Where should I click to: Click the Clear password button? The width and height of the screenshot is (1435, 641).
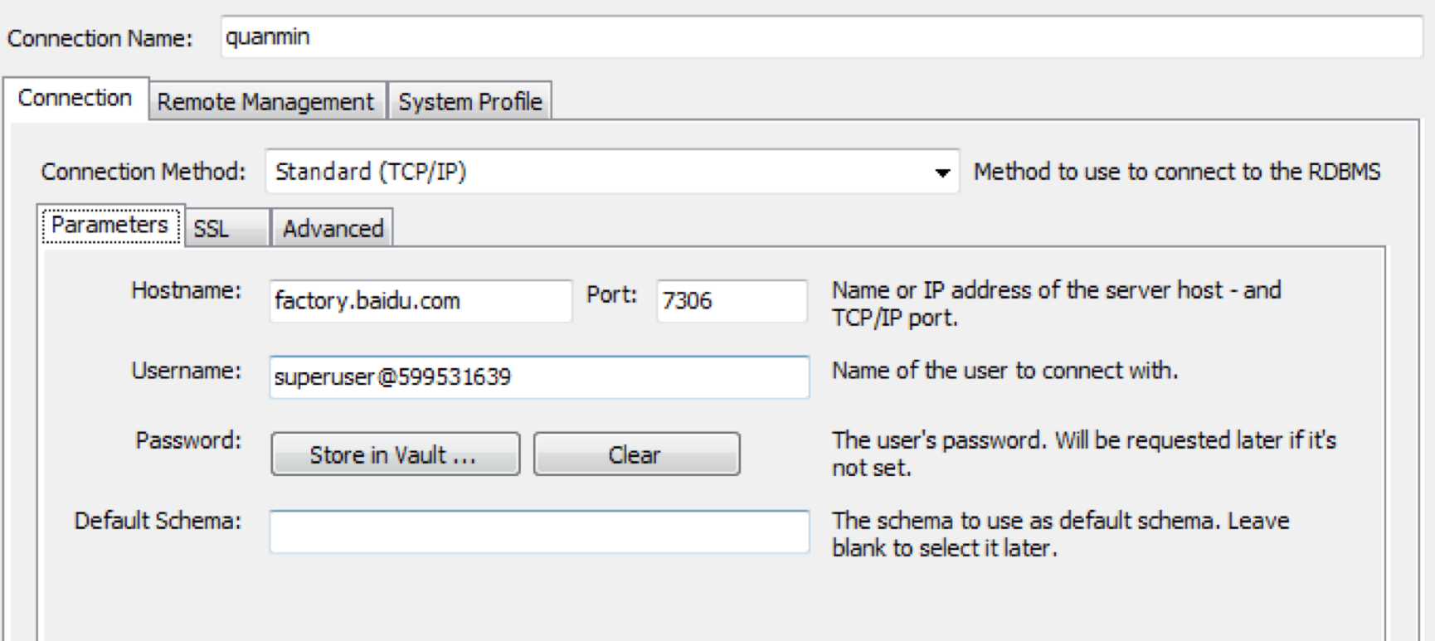pyautogui.click(x=636, y=454)
